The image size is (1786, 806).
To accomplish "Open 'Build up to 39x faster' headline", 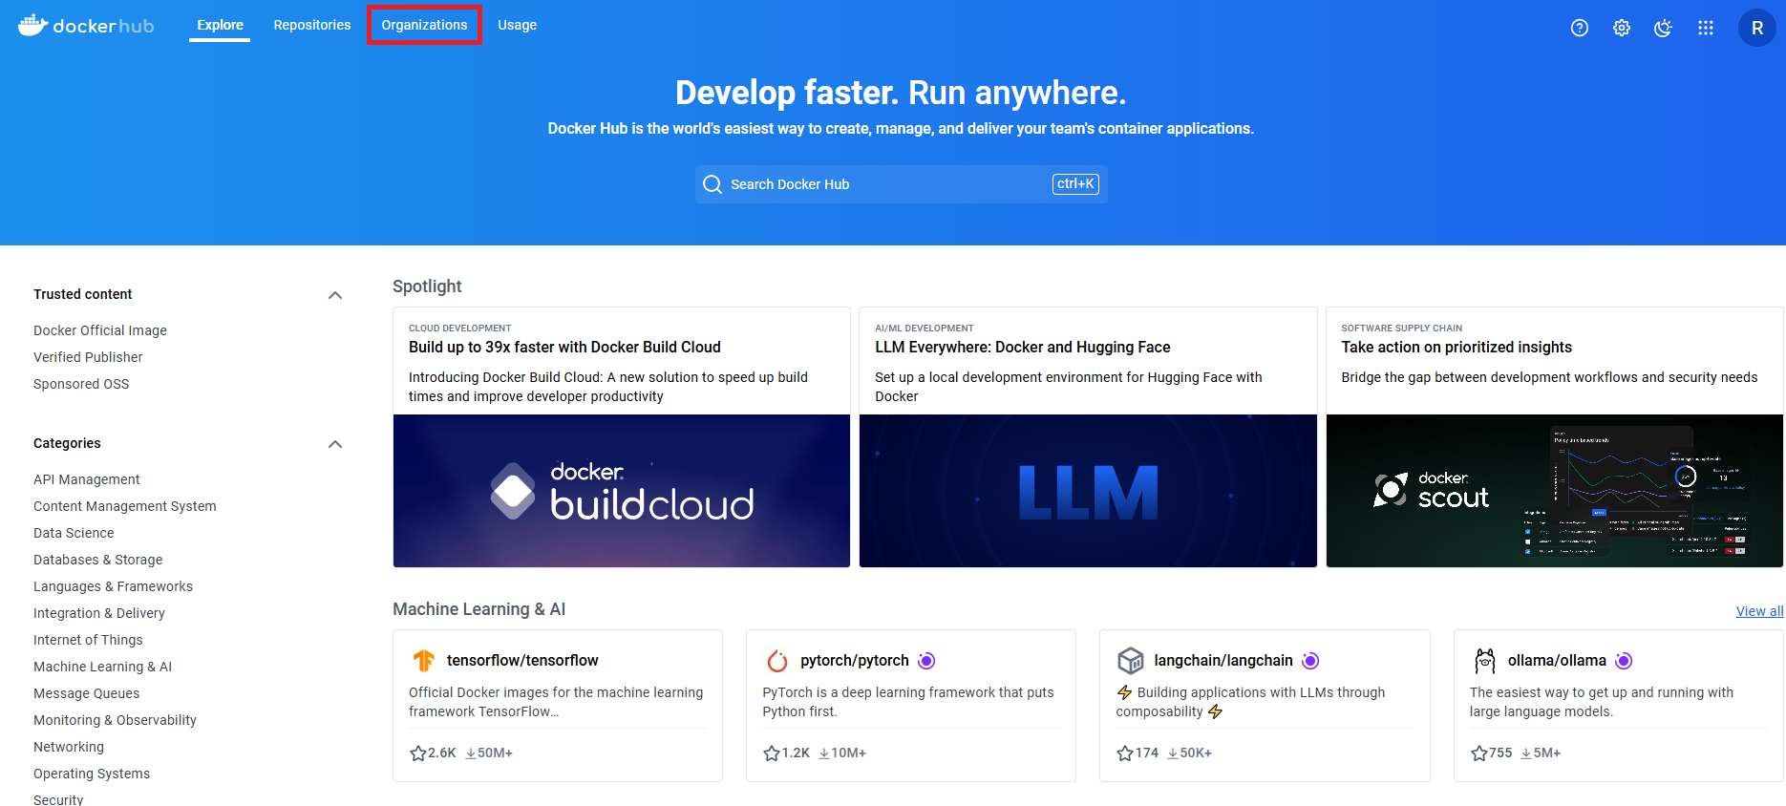I will coord(565,348).
